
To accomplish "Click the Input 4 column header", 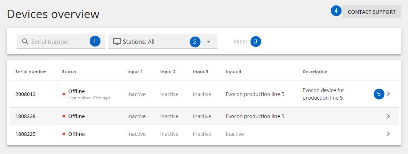I will [233, 71].
